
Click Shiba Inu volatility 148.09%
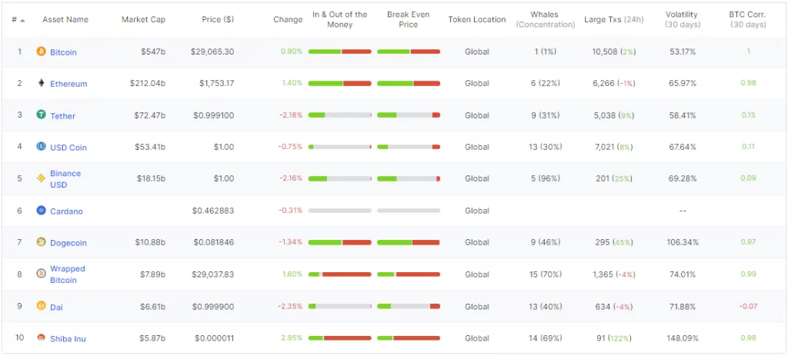(x=683, y=338)
